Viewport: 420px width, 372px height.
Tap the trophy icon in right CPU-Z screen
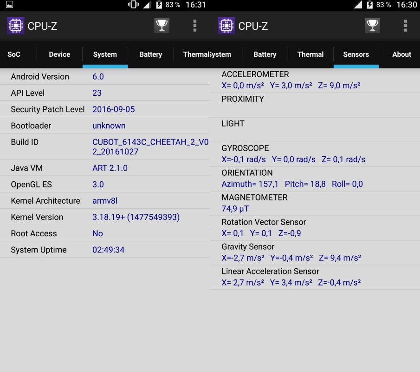tap(372, 26)
